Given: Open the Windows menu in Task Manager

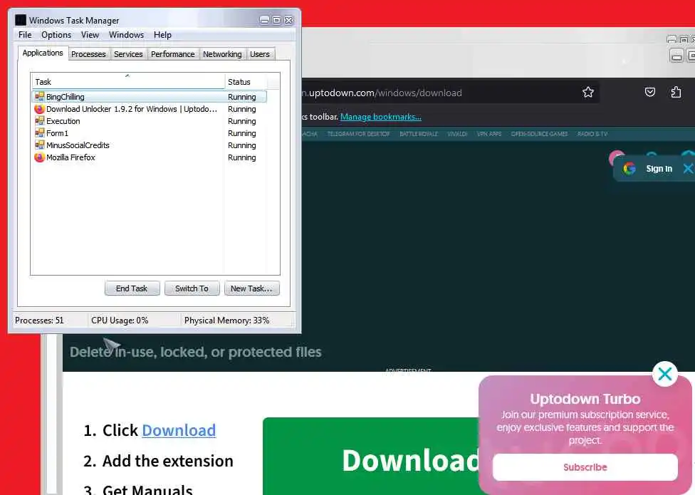Looking at the screenshot, I should (126, 35).
